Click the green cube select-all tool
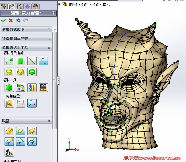This screenshot has height=162, width=186. [x=9, y=88]
